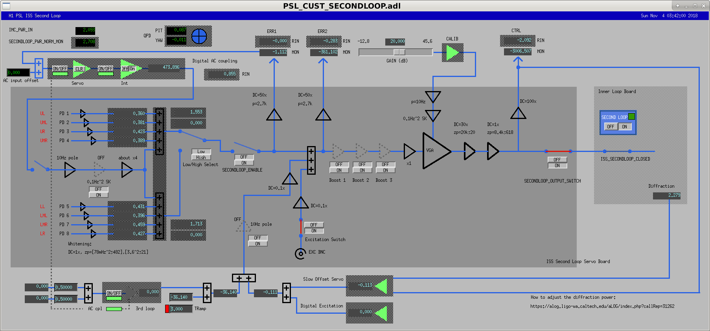Click the green SECOND LOOP status indicator
The image size is (710, 331).
pos(631,117)
